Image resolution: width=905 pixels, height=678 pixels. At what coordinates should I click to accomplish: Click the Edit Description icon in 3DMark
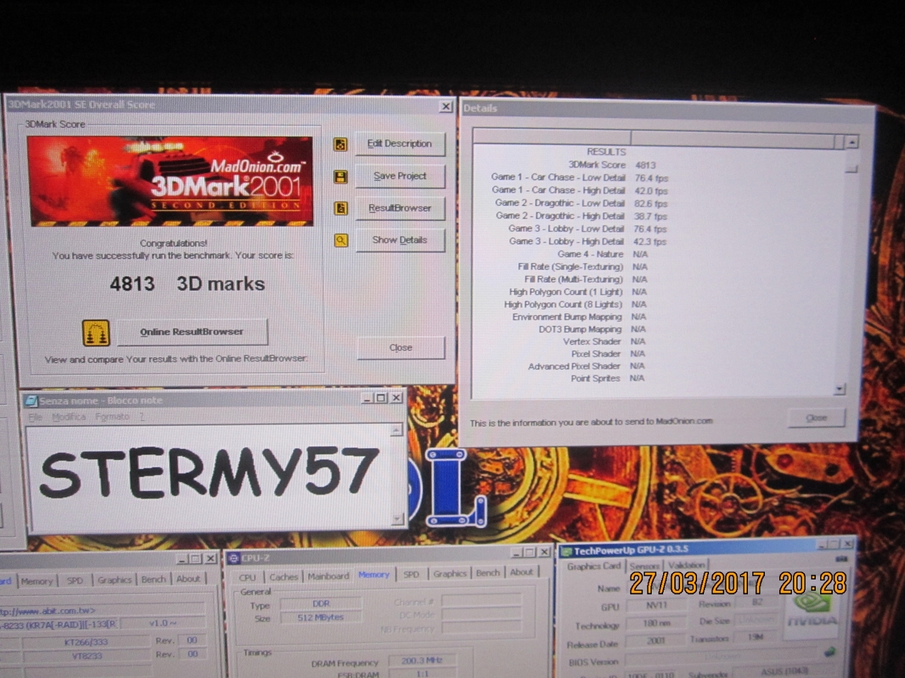tap(341, 144)
